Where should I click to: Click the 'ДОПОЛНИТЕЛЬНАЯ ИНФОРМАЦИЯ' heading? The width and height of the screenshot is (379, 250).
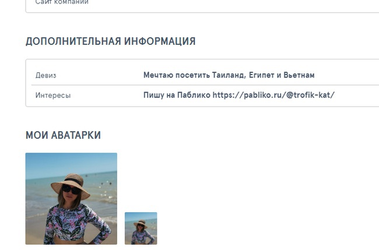(x=110, y=41)
